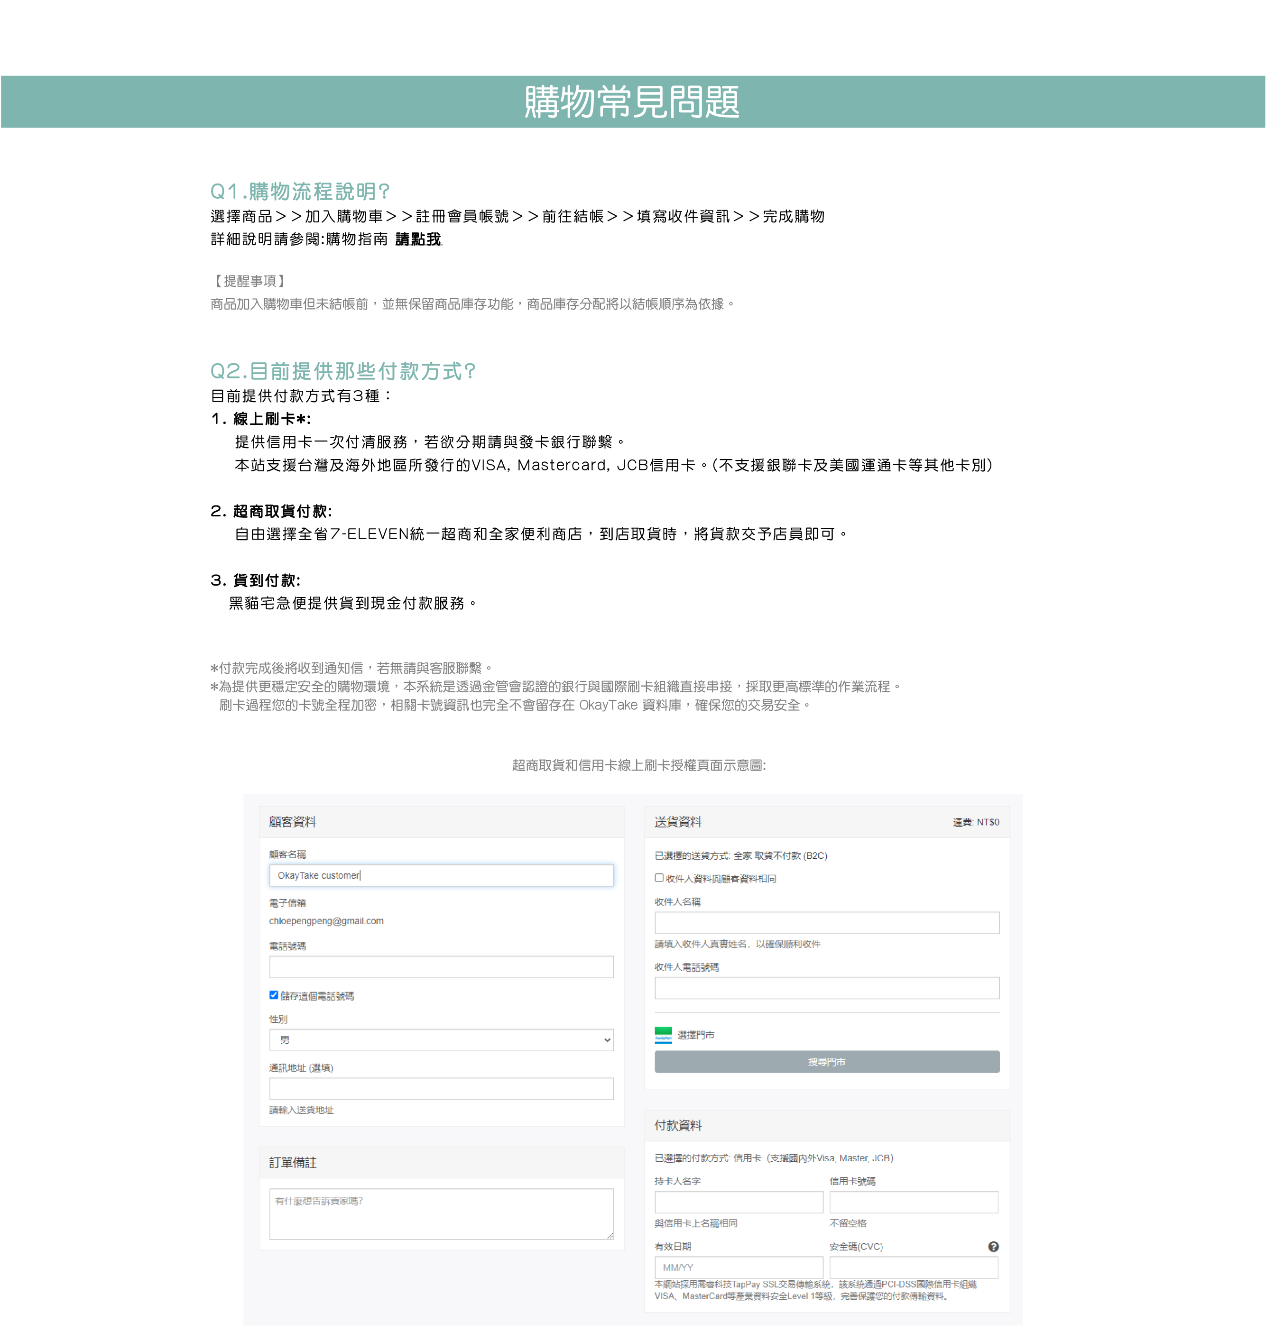The height and width of the screenshot is (1341, 1266).
Task: Click the 訂單備註 note textarea
Action: click(441, 1213)
